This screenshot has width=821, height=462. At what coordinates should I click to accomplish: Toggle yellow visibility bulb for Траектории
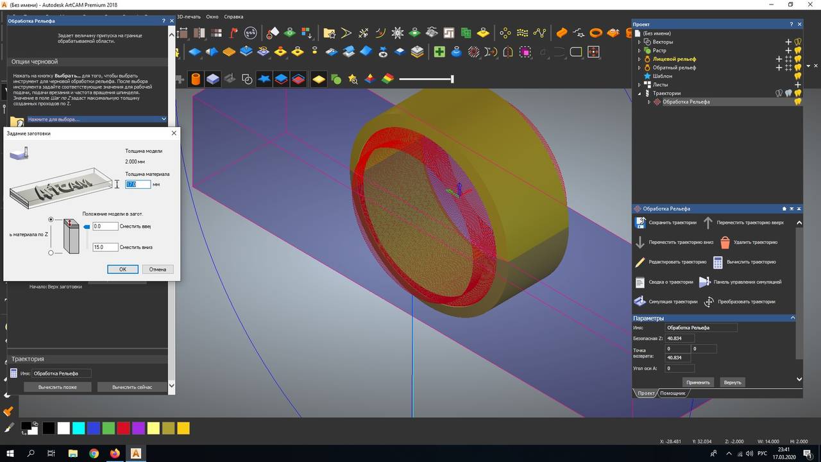click(798, 93)
